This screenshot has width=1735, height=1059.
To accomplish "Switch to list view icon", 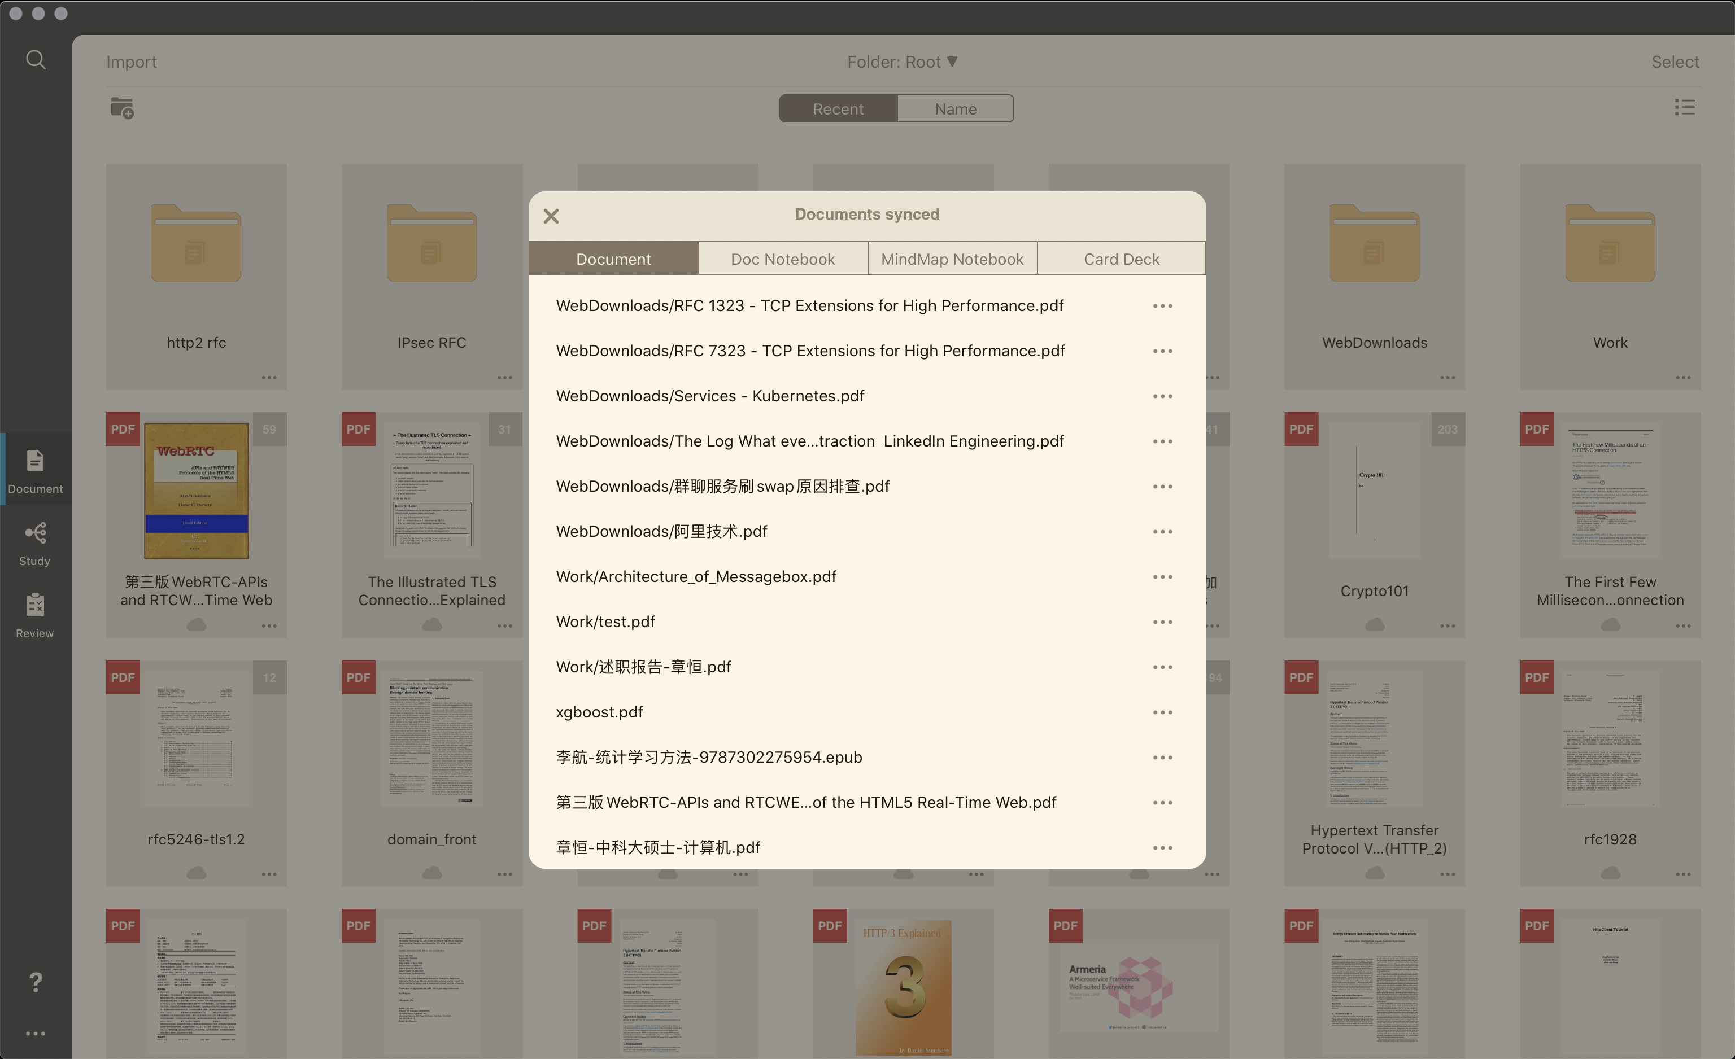I will (x=1684, y=107).
